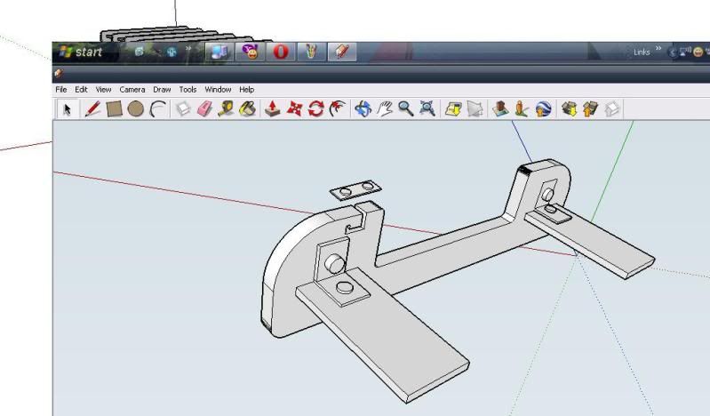Open the Edit menu
This screenshot has height=416, width=710.
(x=81, y=89)
